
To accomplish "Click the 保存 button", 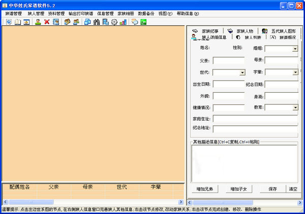I will point(272,189).
